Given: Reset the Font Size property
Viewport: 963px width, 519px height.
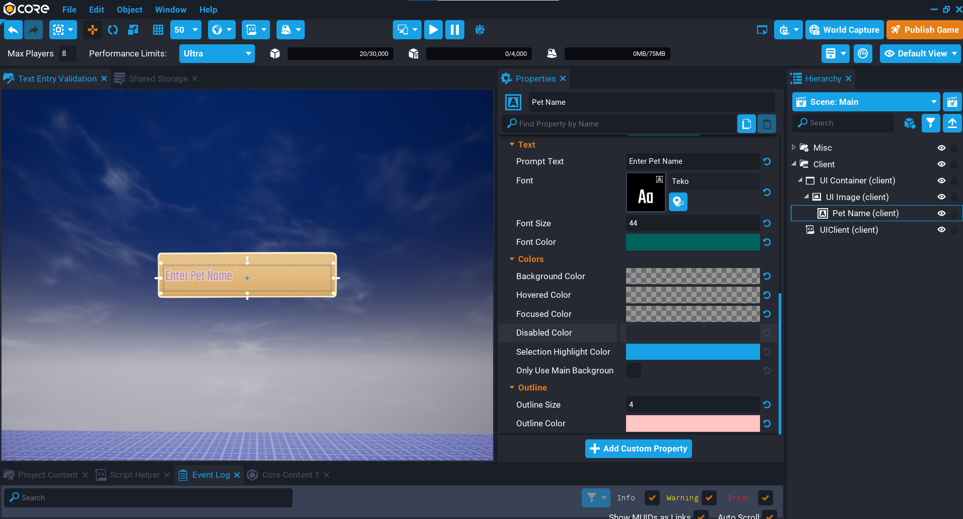Looking at the screenshot, I should tap(767, 223).
